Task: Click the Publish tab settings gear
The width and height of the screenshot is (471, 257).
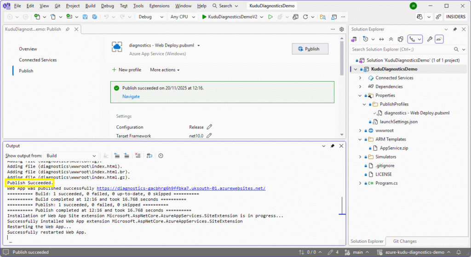Action: tap(342, 29)
